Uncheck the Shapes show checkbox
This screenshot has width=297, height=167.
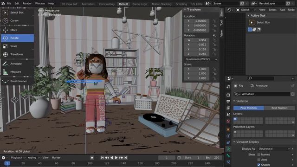pos(259,165)
